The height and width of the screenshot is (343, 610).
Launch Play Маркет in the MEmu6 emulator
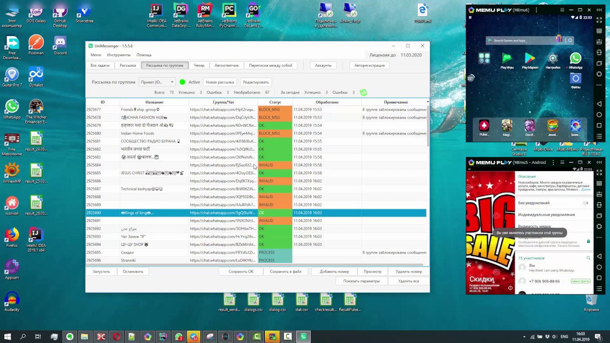[530, 59]
